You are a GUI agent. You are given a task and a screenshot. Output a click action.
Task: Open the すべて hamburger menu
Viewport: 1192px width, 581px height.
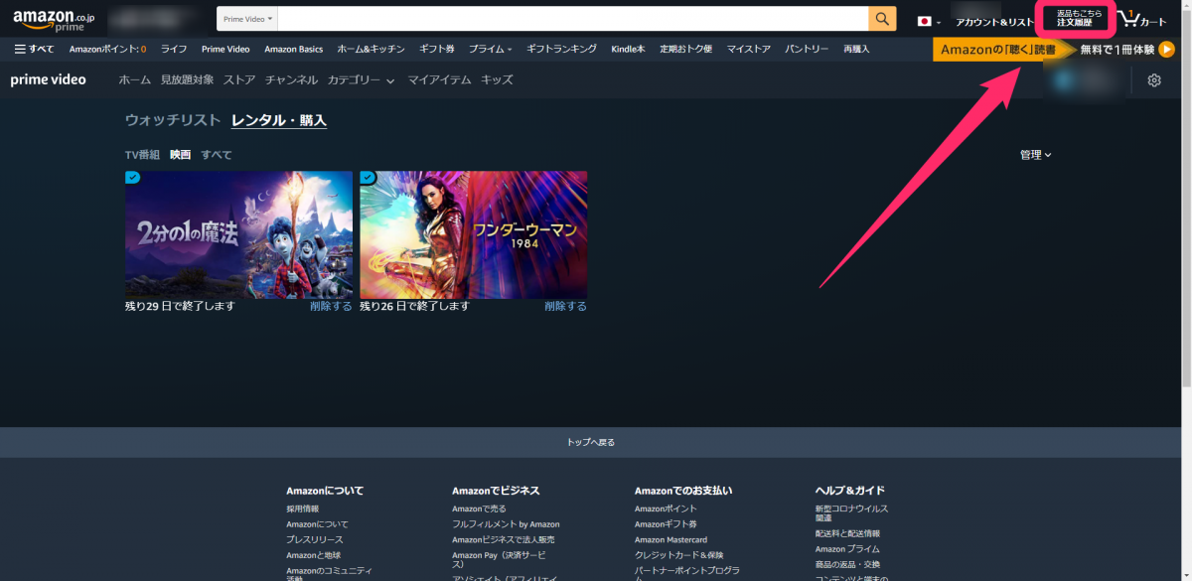click(35, 49)
